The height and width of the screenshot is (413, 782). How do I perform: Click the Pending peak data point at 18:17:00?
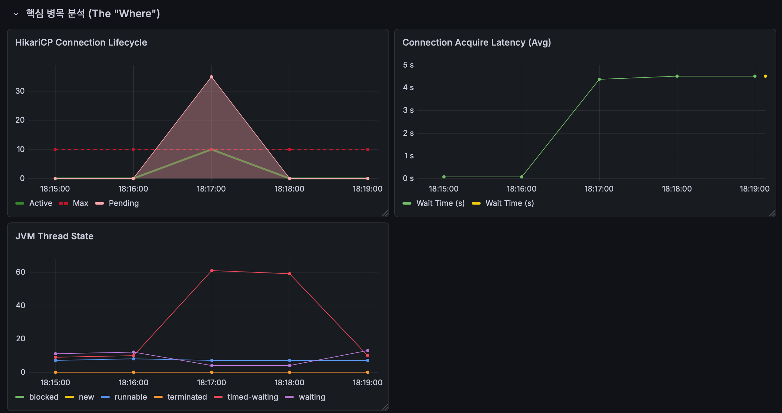[211, 77]
